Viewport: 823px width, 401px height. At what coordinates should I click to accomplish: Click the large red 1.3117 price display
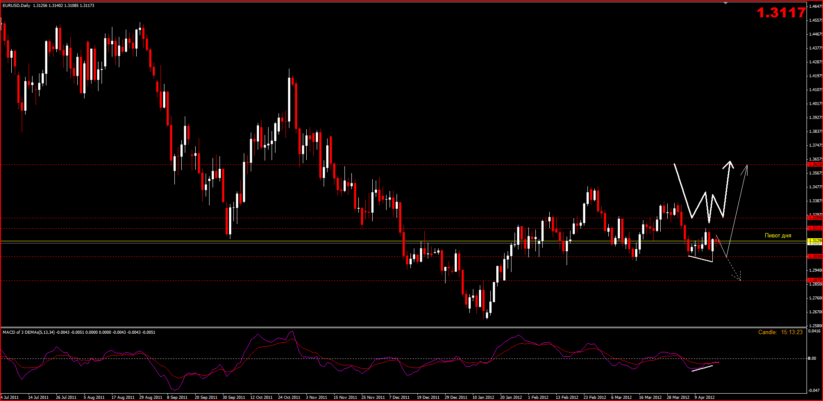click(781, 13)
